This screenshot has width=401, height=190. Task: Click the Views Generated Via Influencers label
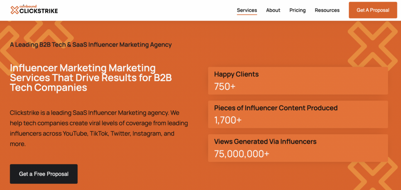click(x=265, y=141)
